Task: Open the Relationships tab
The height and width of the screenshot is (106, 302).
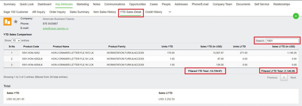Action: tap(282, 4)
